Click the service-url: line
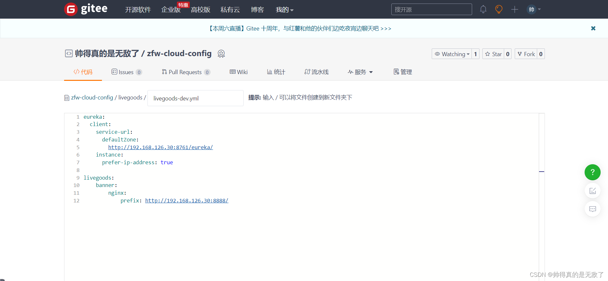608x281 pixels. coord(114,132)
